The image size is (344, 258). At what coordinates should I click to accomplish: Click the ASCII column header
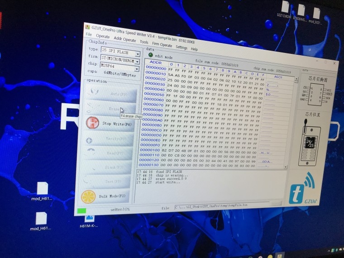[x=278, y=77]
